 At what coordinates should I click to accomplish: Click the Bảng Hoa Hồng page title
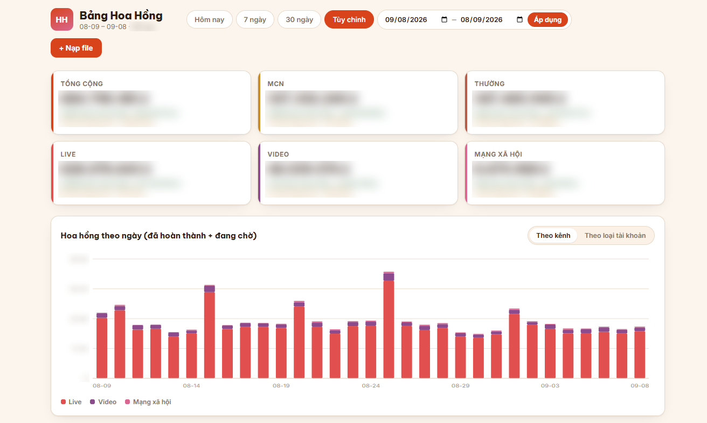pos(121,16)
